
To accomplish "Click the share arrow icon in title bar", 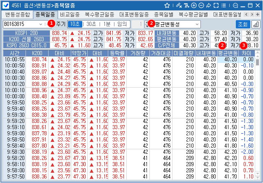I will click(209, 5).
